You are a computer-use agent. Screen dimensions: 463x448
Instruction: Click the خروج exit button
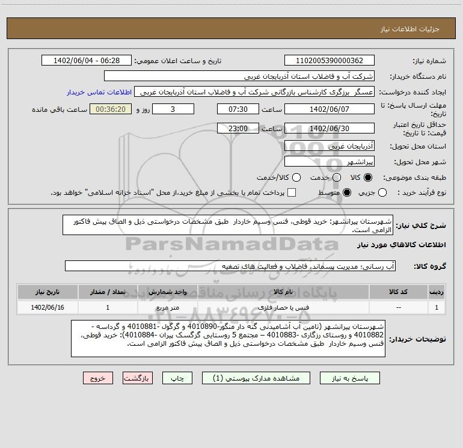tap(98, 378)
